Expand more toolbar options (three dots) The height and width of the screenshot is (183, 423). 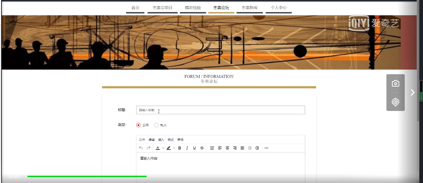click(267, 148)
